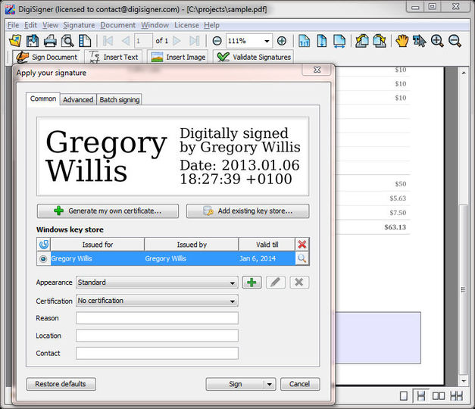The image size is (475, 409).
Task: Open the Help menu
Action: (x=211, y=25)
